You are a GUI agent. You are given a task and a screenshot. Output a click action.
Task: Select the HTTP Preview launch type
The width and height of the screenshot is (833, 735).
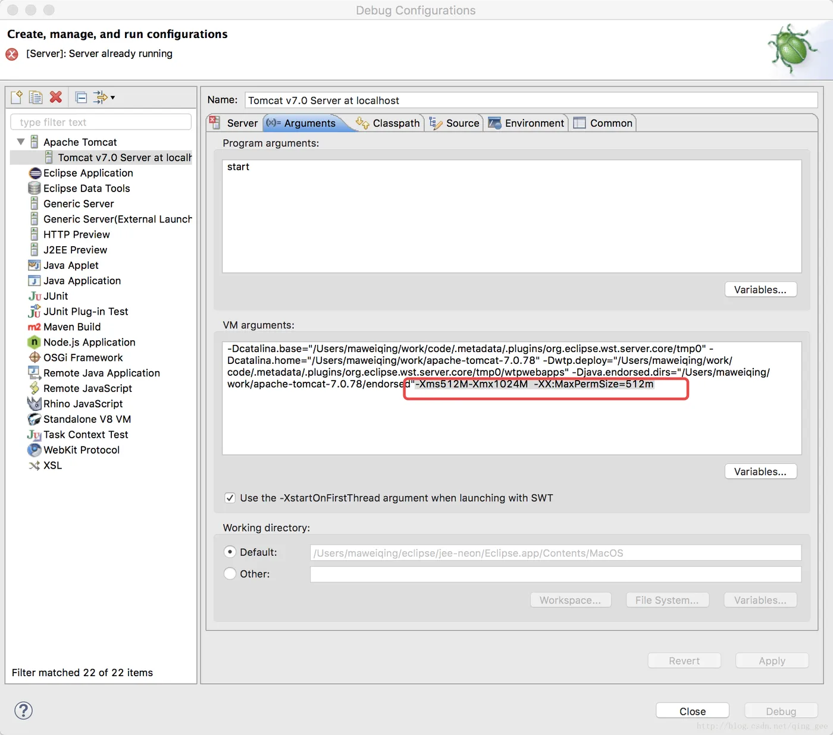[77, 235]
